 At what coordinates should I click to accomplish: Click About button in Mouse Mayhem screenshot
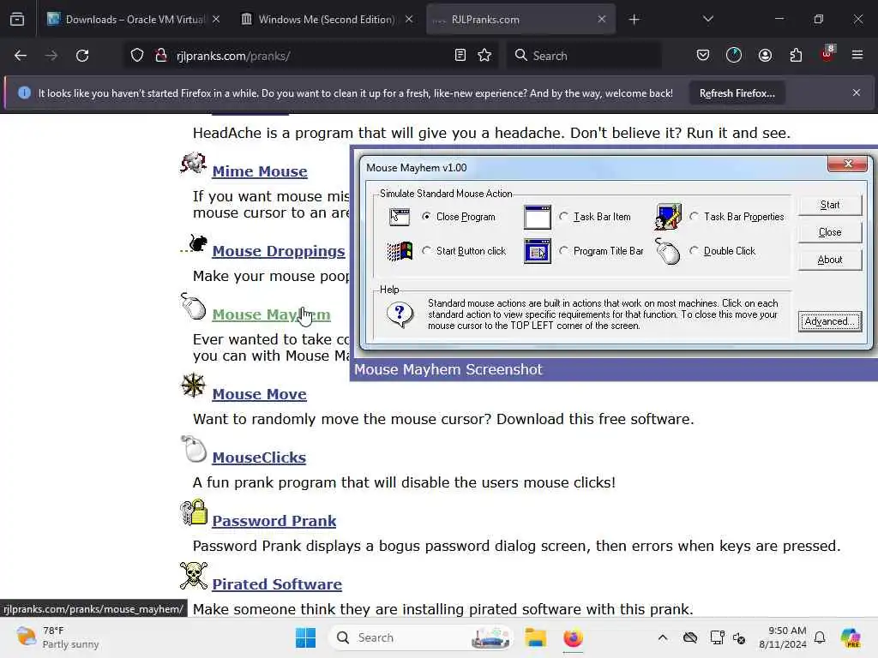coord(830,260)
